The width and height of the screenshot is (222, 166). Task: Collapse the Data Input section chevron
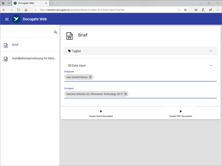pyautogui.click(x=211, y=65)
